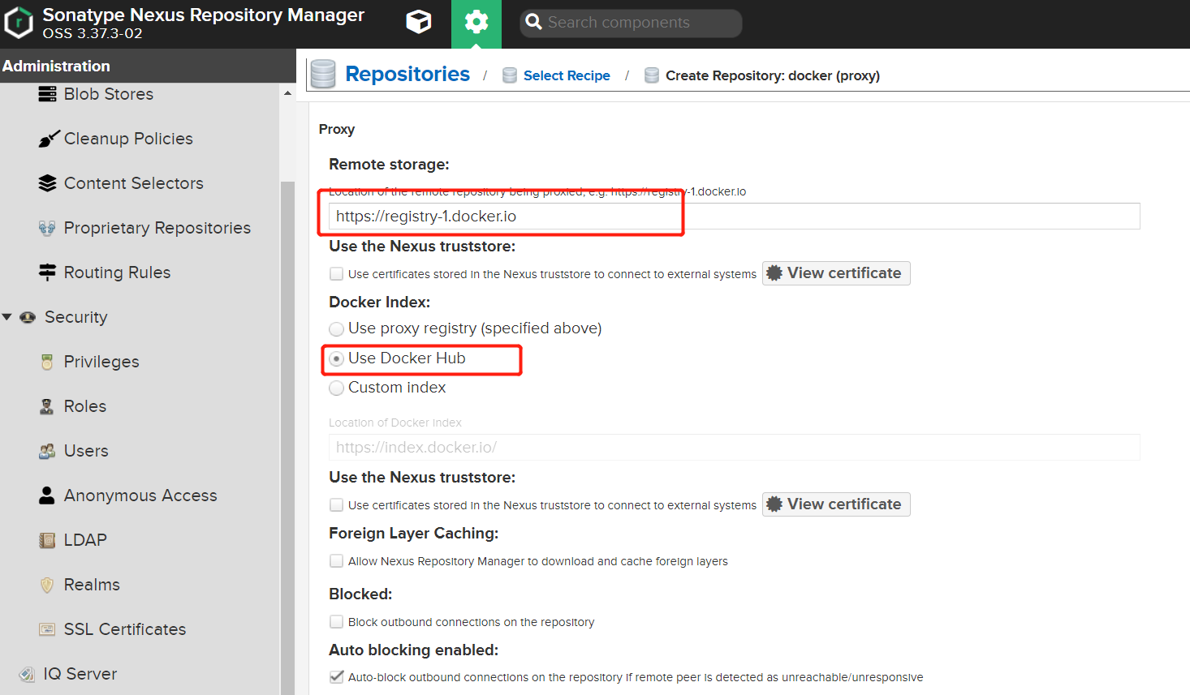
Task: View certificate for remote storage truststore
Action: [836, 273]
